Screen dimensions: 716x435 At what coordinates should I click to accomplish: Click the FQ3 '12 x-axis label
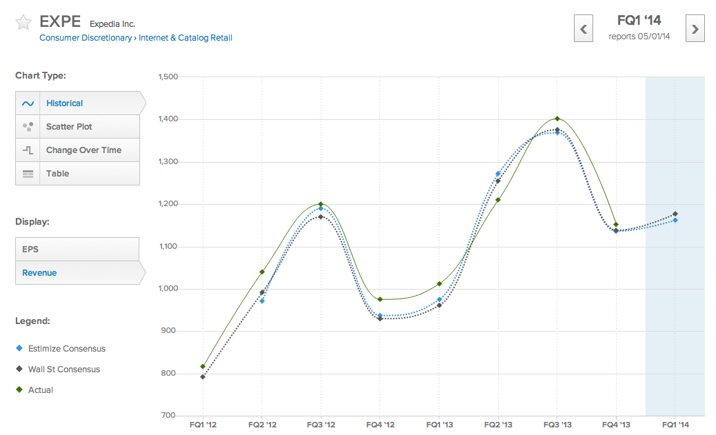click(x=321, y=425)
